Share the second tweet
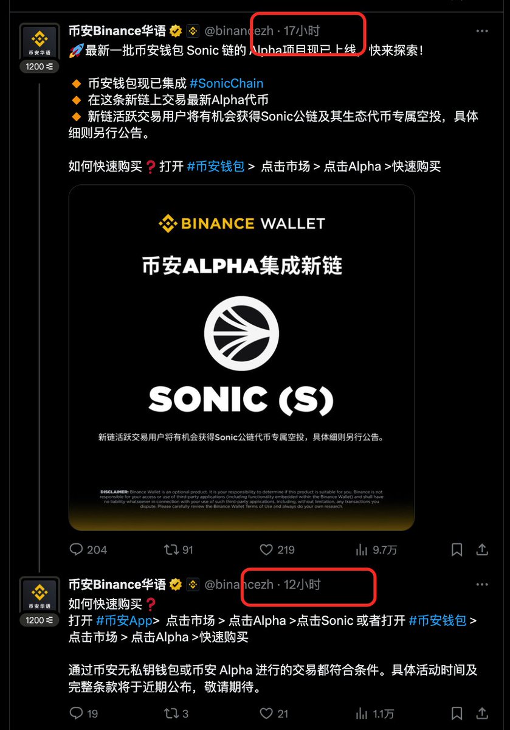Viewport: 510px width, 730px height. pos(482,713)
